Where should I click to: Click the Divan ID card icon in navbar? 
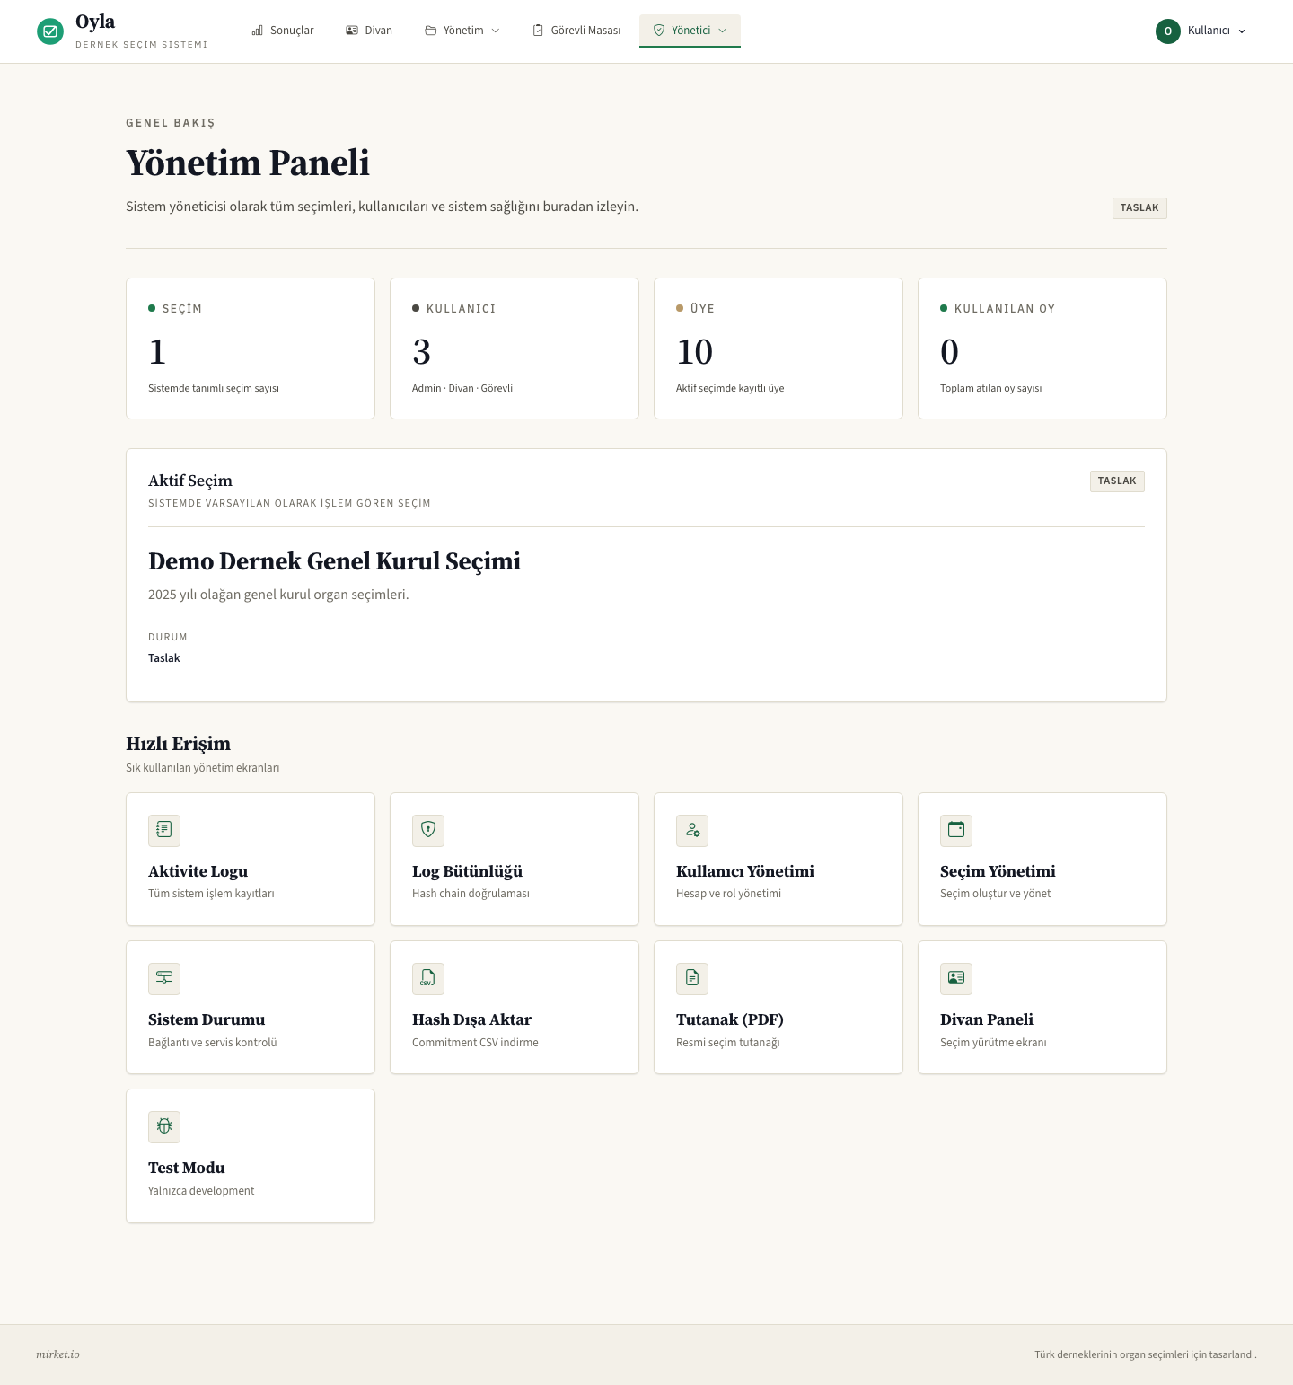click(352, 31)
